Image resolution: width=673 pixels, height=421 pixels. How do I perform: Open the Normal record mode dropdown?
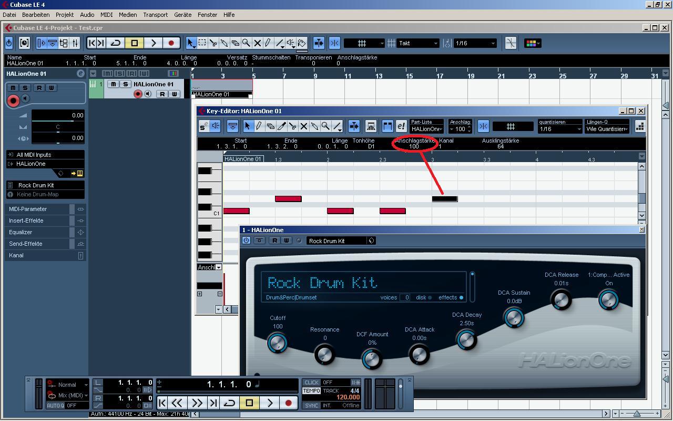pyautogui.click(x=67, y=385)
